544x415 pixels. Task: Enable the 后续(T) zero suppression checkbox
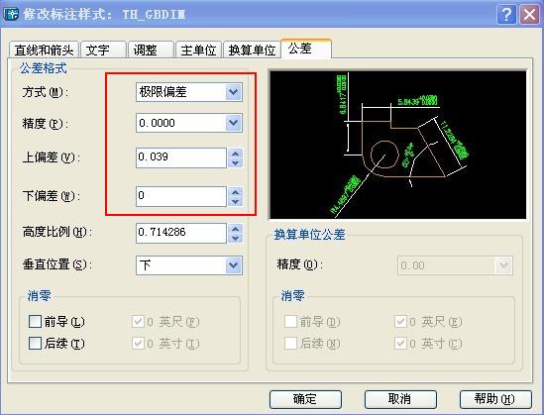[x=35, y=344]
